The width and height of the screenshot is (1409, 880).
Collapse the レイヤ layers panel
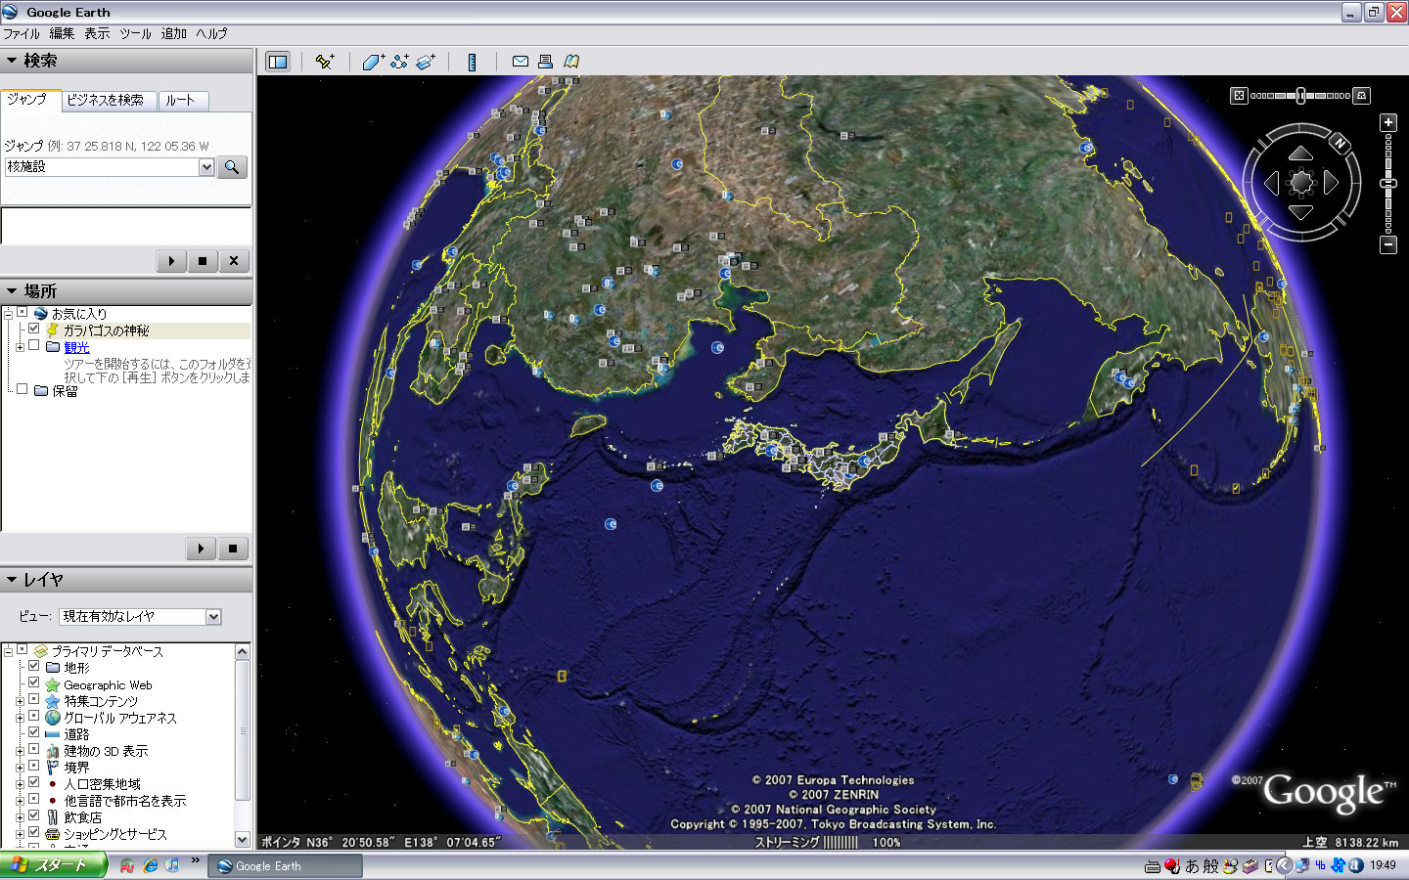12,580
